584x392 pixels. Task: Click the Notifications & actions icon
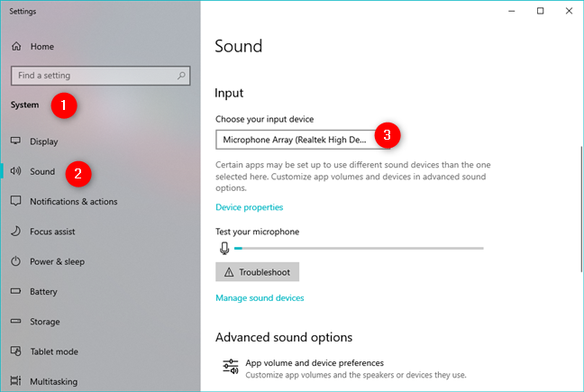pyautogui.click(x=15, y=201)
